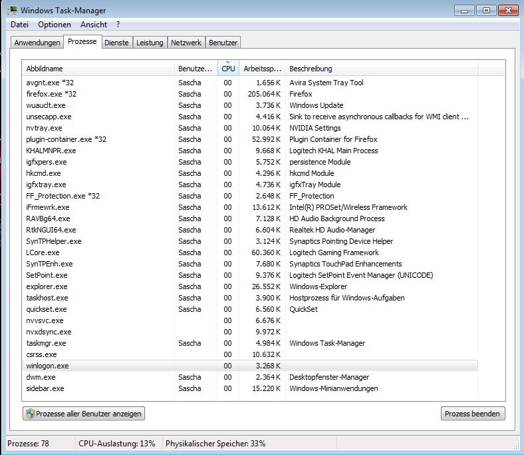Click the Avira System Tray Tool description
The image size is (524, 455).
point(326,83)
